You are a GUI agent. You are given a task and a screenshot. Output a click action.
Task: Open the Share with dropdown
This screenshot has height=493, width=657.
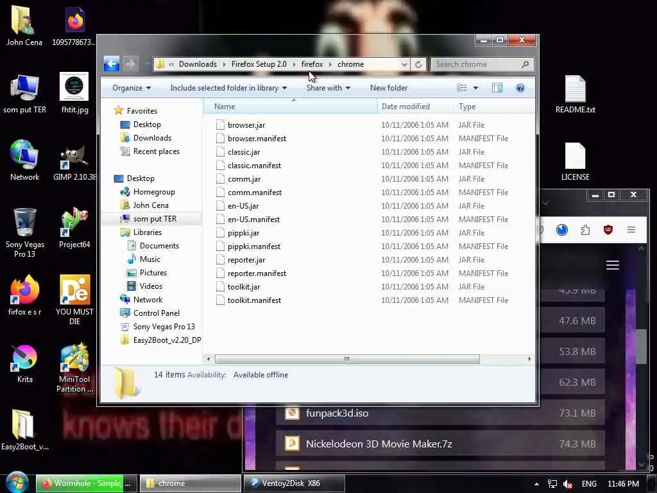point(328,88)
